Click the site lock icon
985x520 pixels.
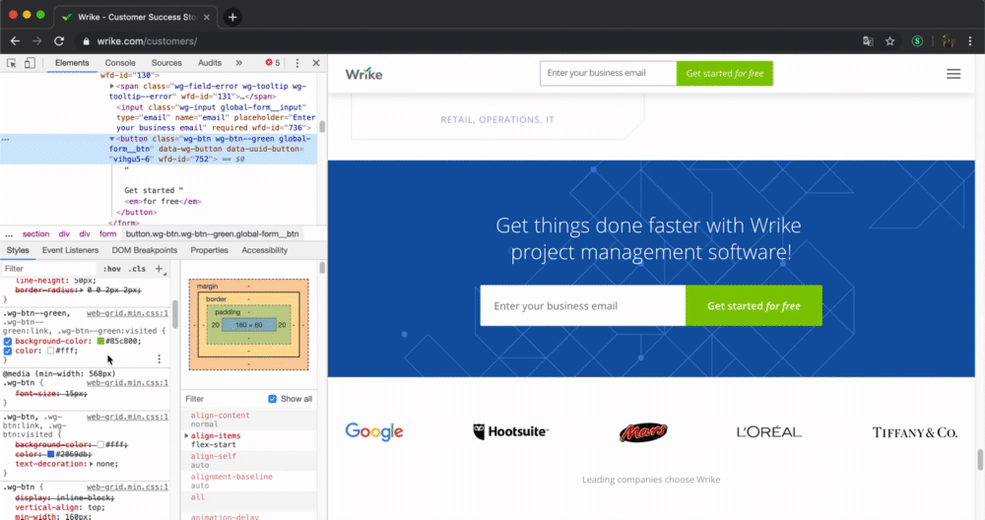pyautogui.click(x=86, y=41)
